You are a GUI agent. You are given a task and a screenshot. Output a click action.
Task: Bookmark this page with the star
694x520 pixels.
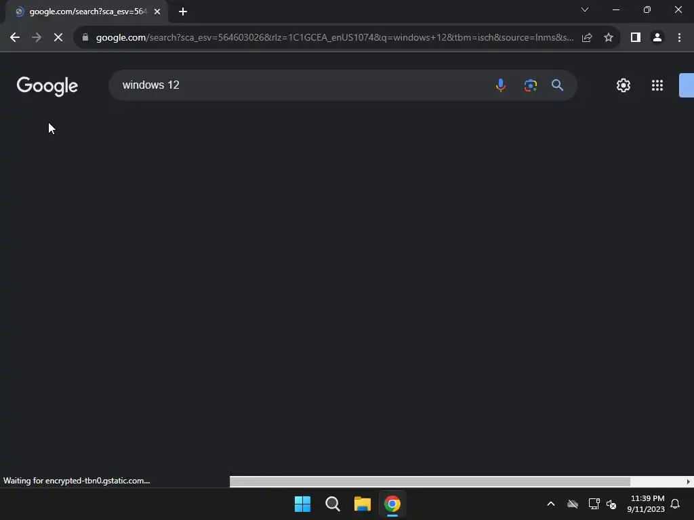pyautogui.click(x=609, y=38)
